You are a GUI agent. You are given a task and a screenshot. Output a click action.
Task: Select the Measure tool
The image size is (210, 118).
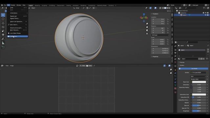pyautogui.click(x=3, y=43)
